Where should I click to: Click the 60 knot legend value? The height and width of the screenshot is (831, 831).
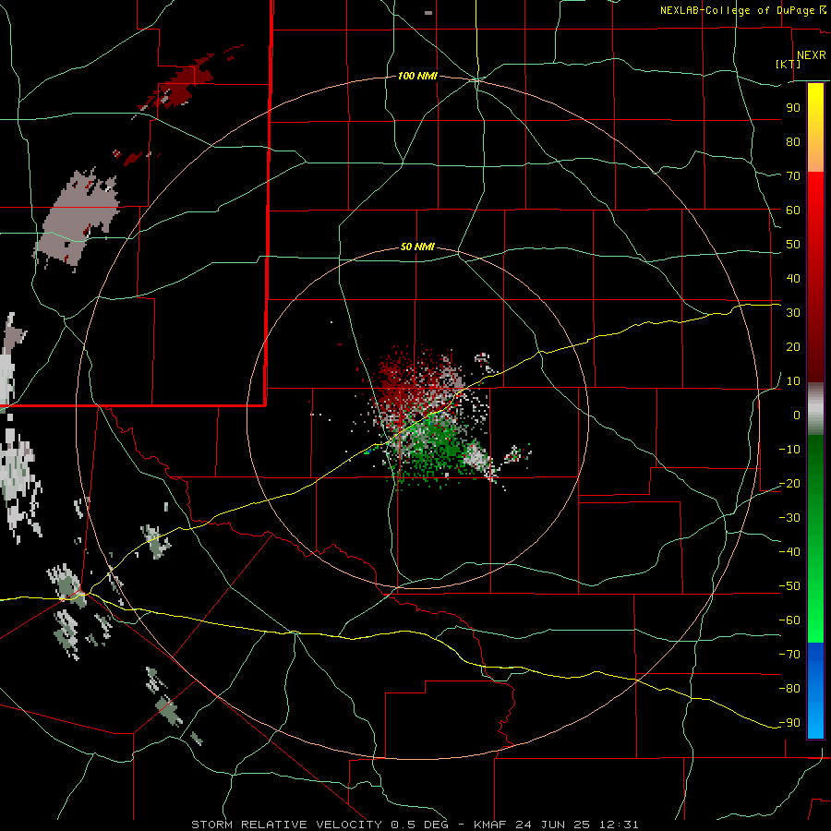pyautogui.click(x=793, y=211)
